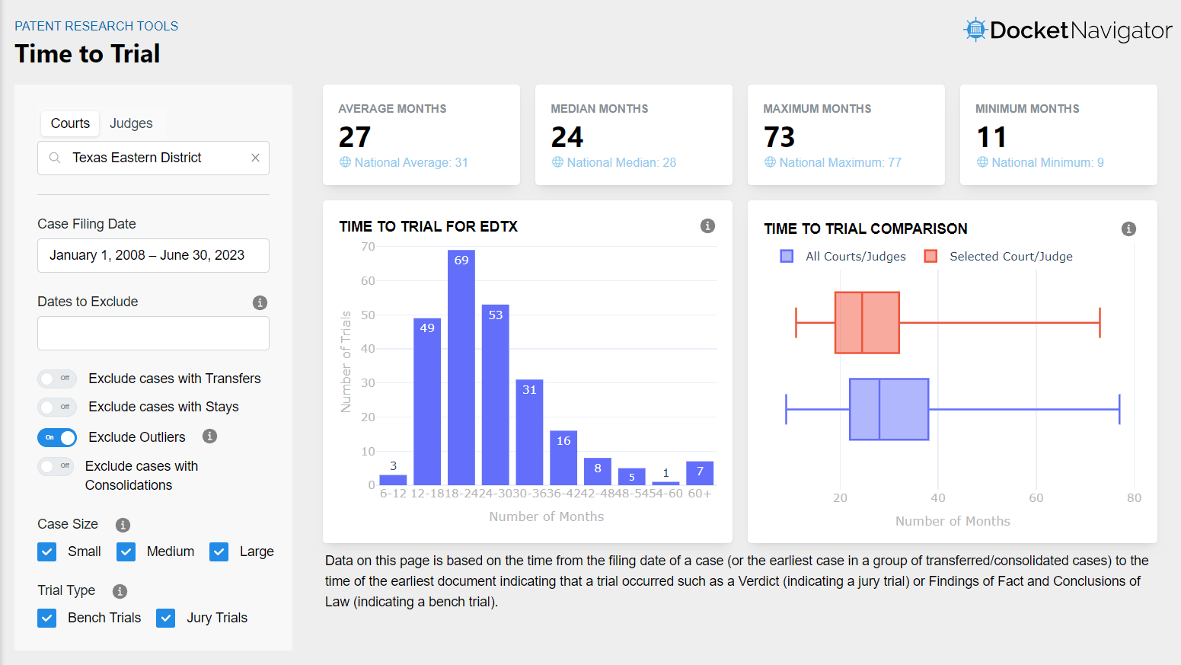Click the All Courts/Judges legend swatch
Viewport: 1181px width, 665px height.
point(787,256)
